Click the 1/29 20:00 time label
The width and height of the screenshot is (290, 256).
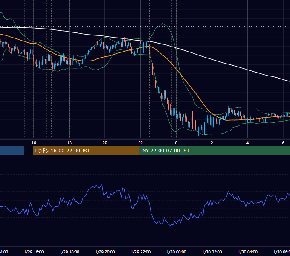coord(105,252)
